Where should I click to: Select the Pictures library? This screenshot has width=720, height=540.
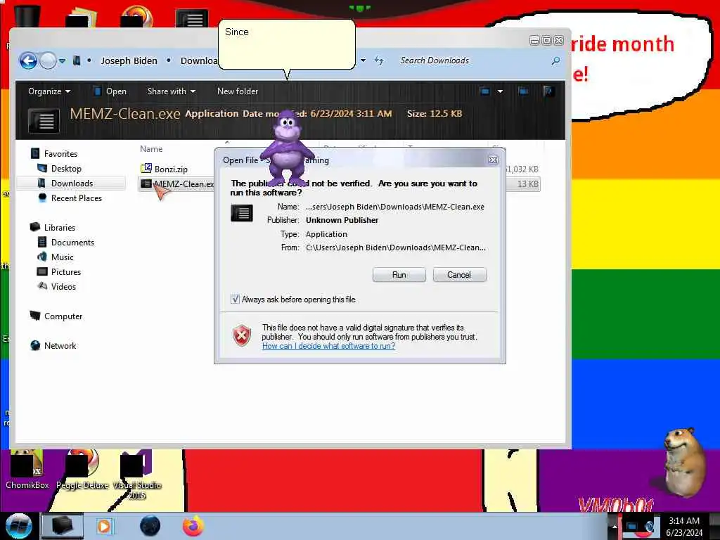click(59, 271)
